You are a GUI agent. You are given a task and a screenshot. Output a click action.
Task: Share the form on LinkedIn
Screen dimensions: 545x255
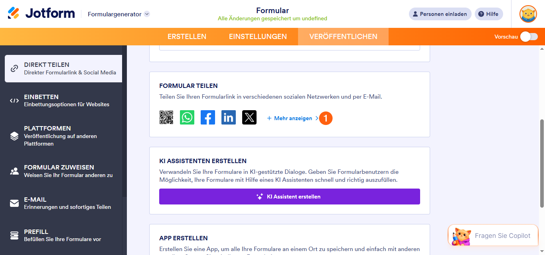pyautogui.click(x=229, y=117)
